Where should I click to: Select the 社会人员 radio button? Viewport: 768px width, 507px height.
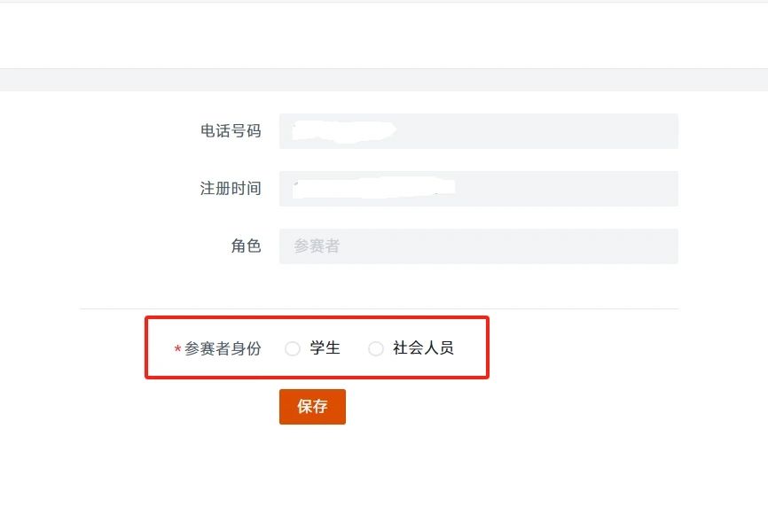point(376,349)
